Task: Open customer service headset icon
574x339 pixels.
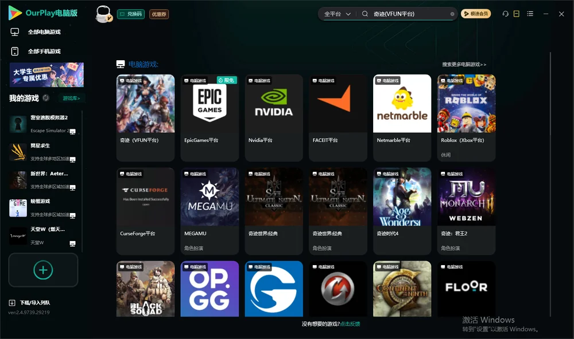Action: (x=506, y=14)
